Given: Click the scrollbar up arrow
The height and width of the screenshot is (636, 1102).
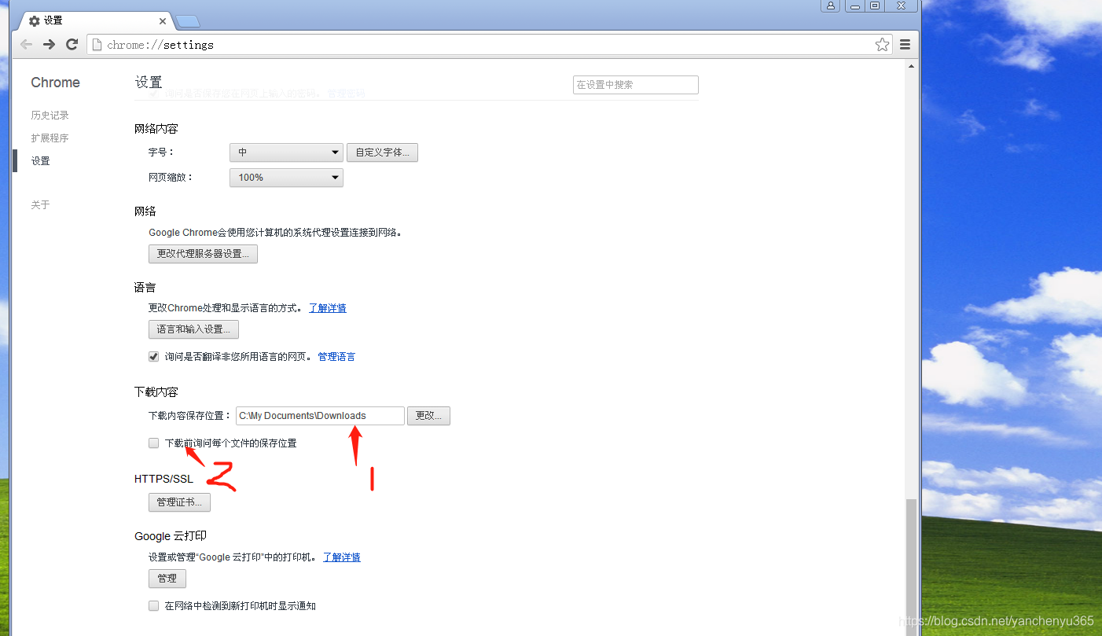Looking at the screenshot, I should pos(912,67).
